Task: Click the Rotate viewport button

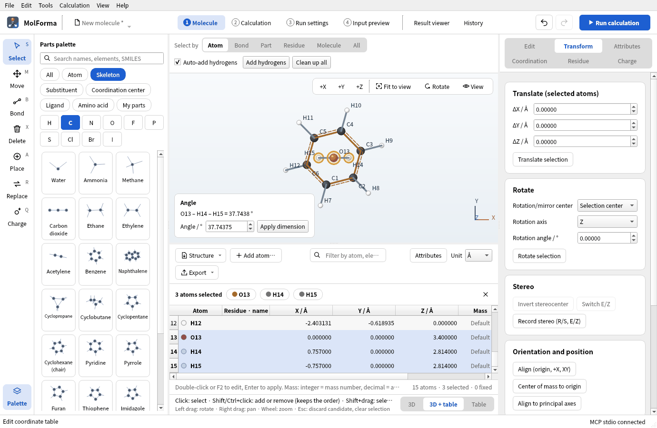Action: point(437,87)
